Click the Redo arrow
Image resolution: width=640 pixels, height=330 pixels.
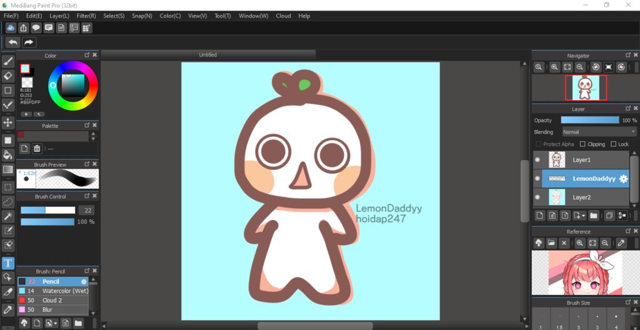coord(29,42)
